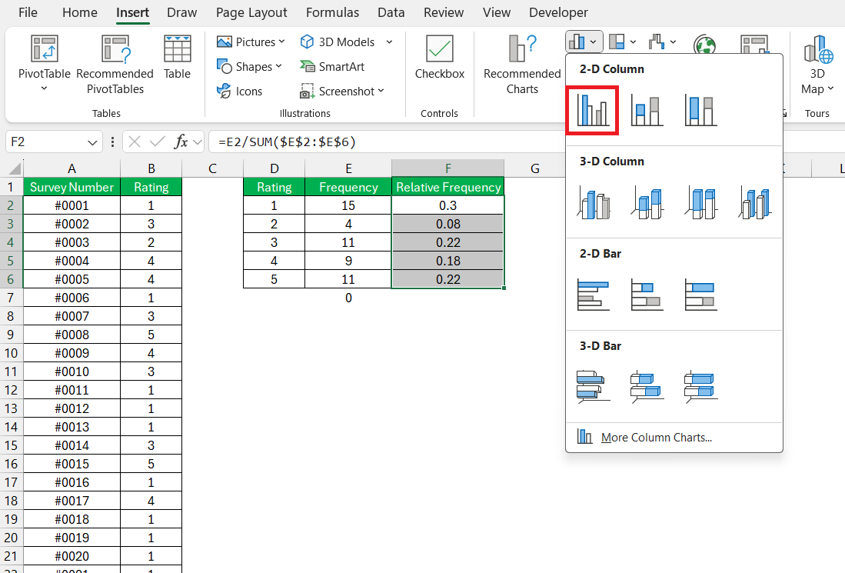Insert a SmartArt graphic
Screen dimensions: 845x573
(332, 66)
